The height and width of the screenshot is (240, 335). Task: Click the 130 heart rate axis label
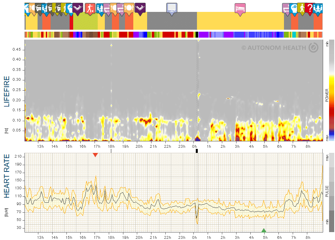coord(18,188)
